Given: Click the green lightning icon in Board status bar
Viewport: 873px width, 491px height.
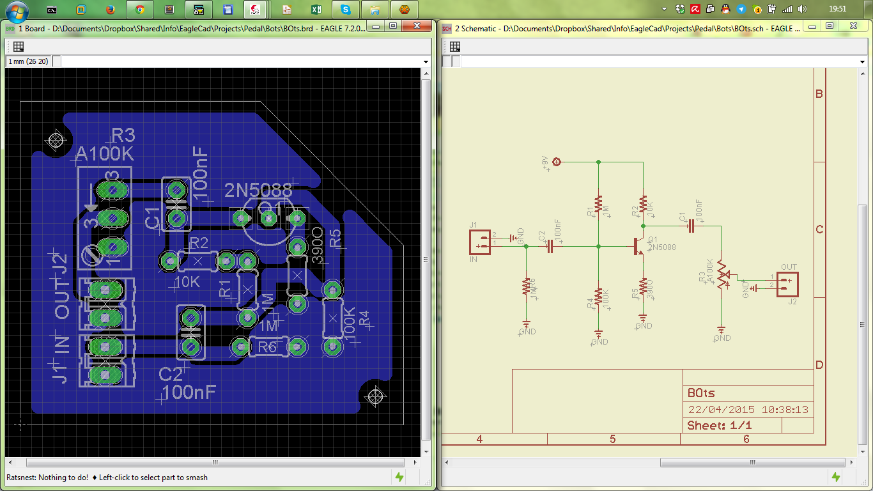Looking at the screenshot, I should coord(399,477).
